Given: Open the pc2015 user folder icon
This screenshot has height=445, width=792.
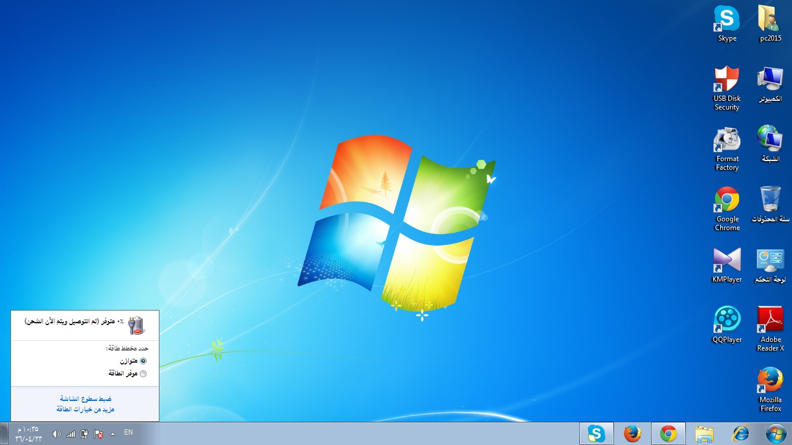Looking at the screenshot, I should tap(771, 23).
